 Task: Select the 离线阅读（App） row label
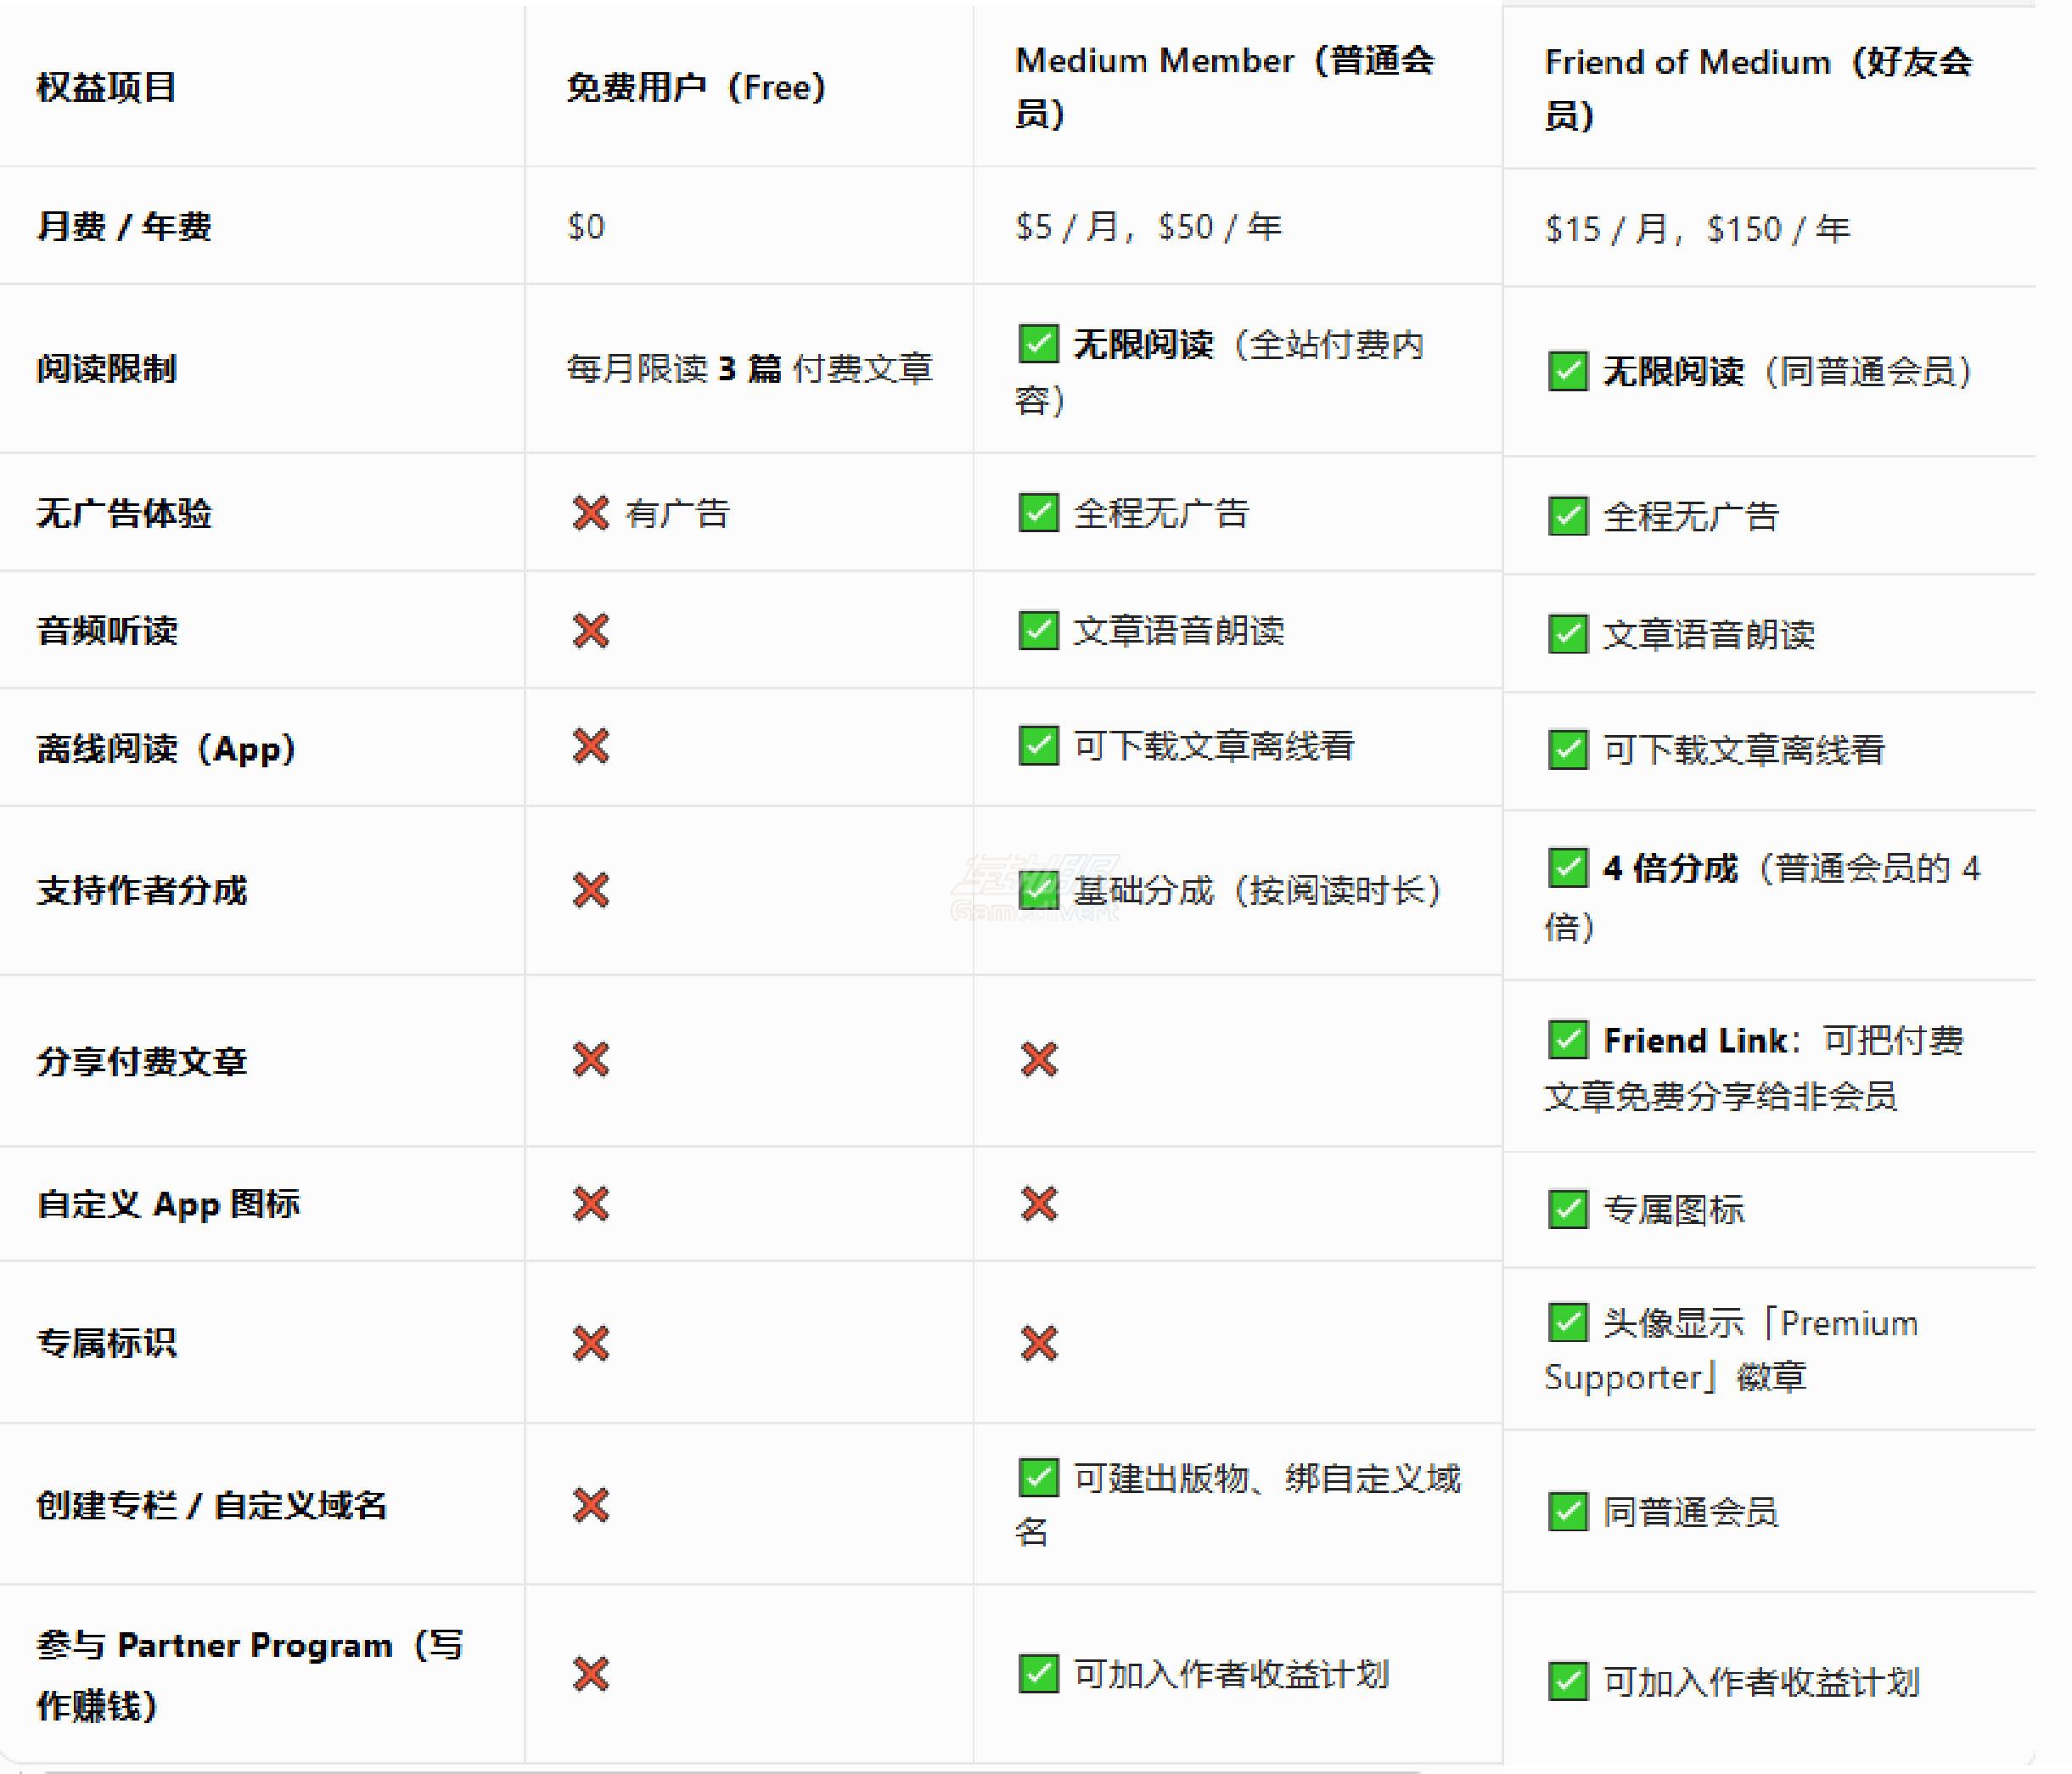[x=167, y=748]
